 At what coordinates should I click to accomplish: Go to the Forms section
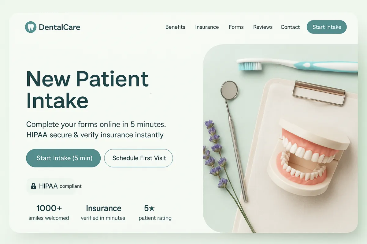coord(236,27)
